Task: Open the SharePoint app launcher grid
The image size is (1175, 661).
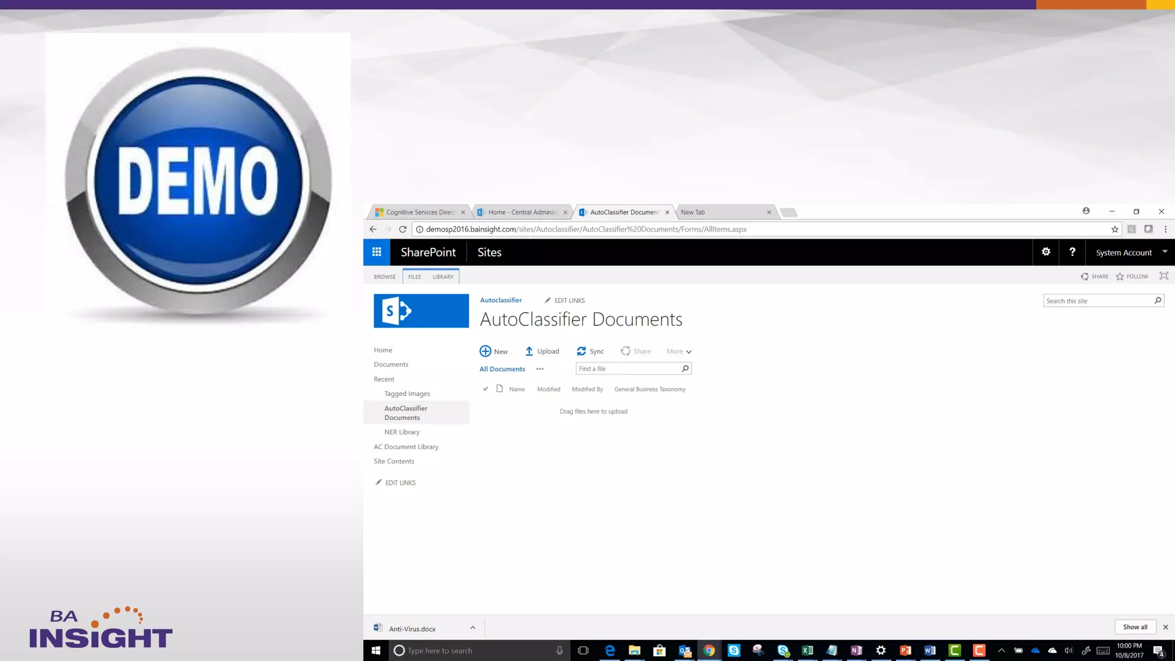Action: coord(376,252)
